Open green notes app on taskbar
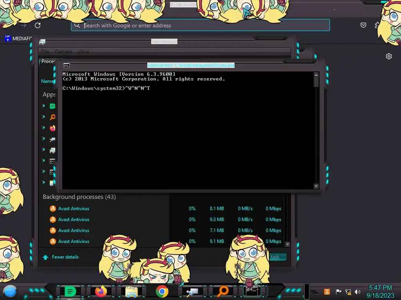Image resolution: width=401 pixels, height=300 pixels. click(70, 291)
